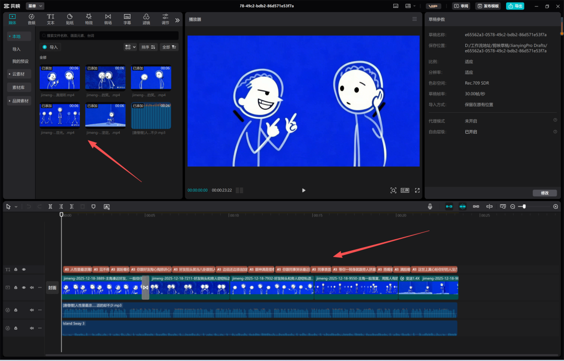
Task: Switch to the 转场 (Transitions) tab
Action: coord(108,19)
